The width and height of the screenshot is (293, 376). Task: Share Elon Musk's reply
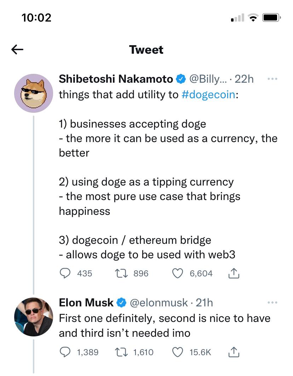pyautogui.click(x=234, y=352)
